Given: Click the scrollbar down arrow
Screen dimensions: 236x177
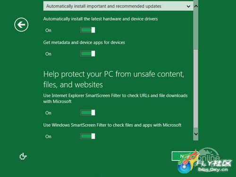Looking at the screenshot, I should point(196,134).
